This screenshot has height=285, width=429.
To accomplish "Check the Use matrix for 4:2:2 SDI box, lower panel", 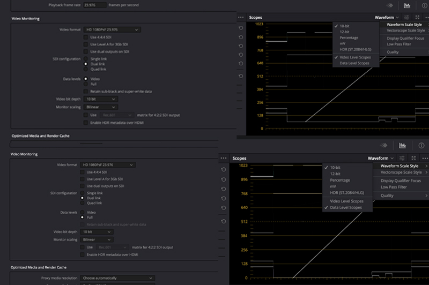I will [x=82, y=247].
